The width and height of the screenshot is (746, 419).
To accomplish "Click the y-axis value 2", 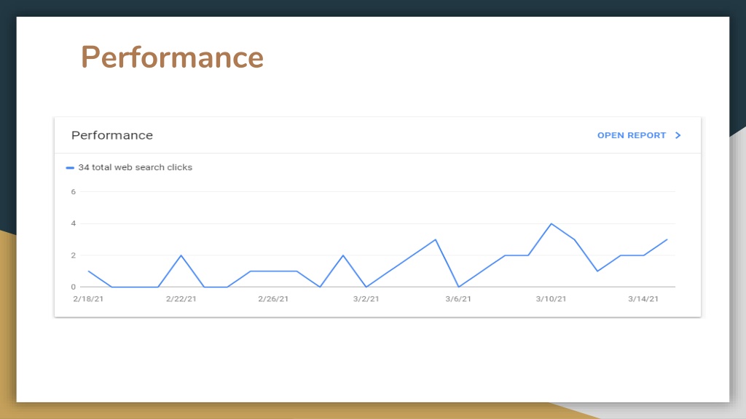I will tap(74, 255).
